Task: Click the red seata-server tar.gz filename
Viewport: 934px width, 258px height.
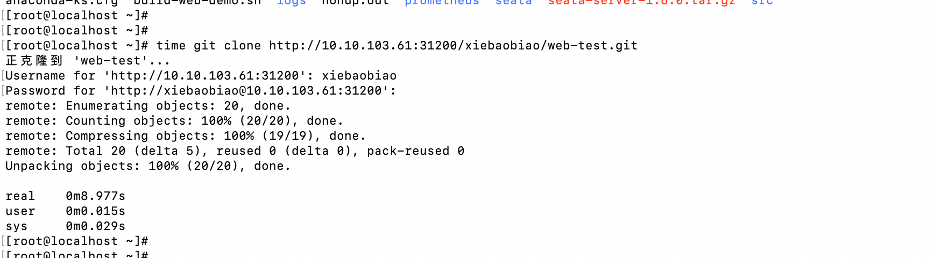Action: [x=641, y=3]
